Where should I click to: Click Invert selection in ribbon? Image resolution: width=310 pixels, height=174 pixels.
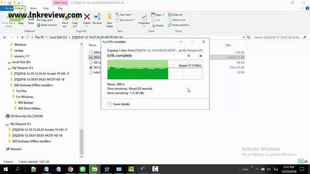pyautogui.click(x=179, y=25)
